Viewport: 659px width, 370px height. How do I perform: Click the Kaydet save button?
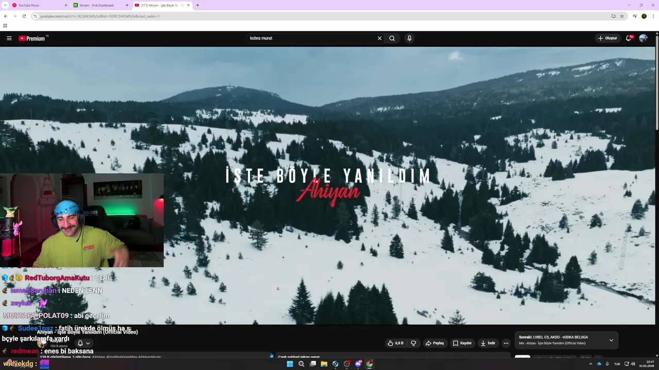[462, 343]
